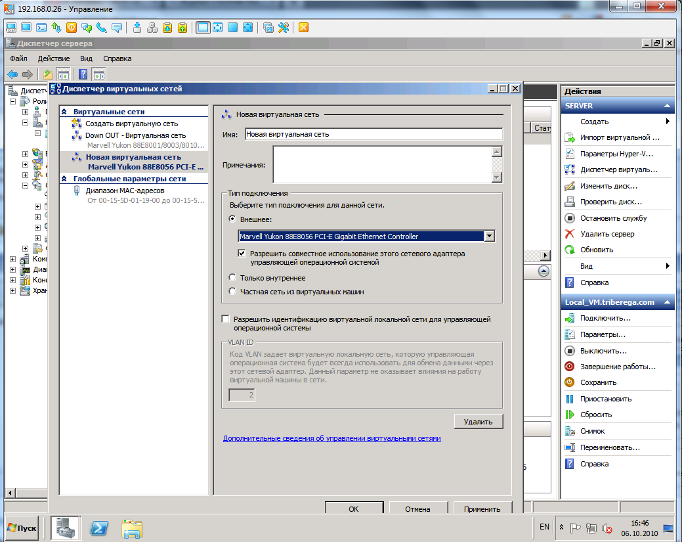Click Примечания scrollbar up arrow
The width and height of the screenshot is (682, 542).
tap(497, 152)
